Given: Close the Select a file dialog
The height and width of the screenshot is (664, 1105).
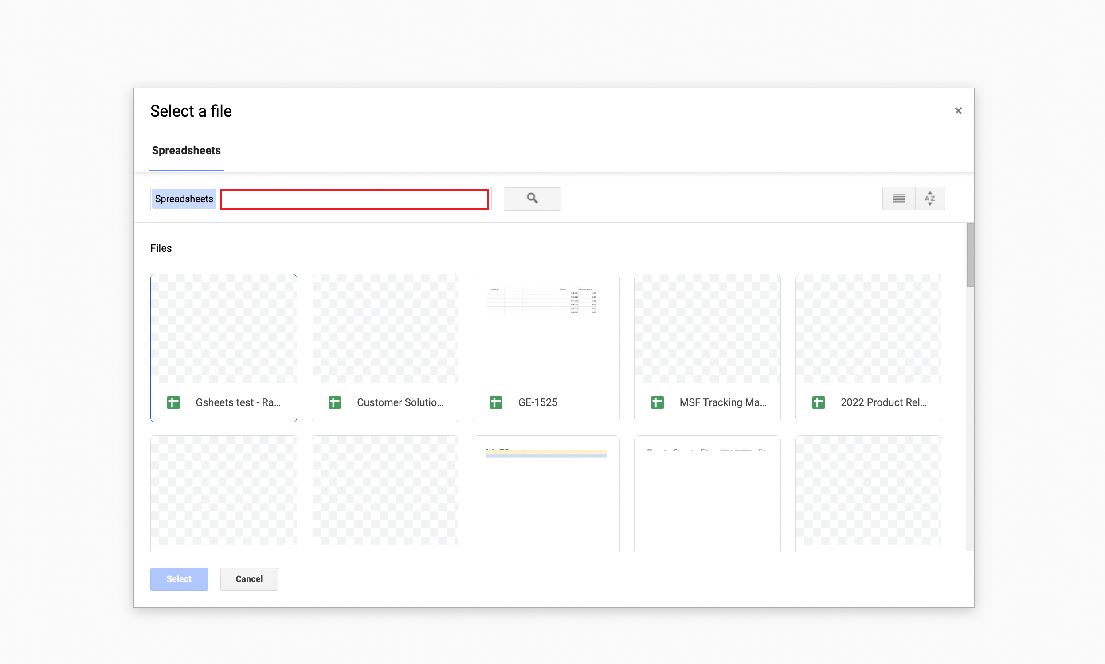Looking at the screenshot, I should [x=958, y=110].
